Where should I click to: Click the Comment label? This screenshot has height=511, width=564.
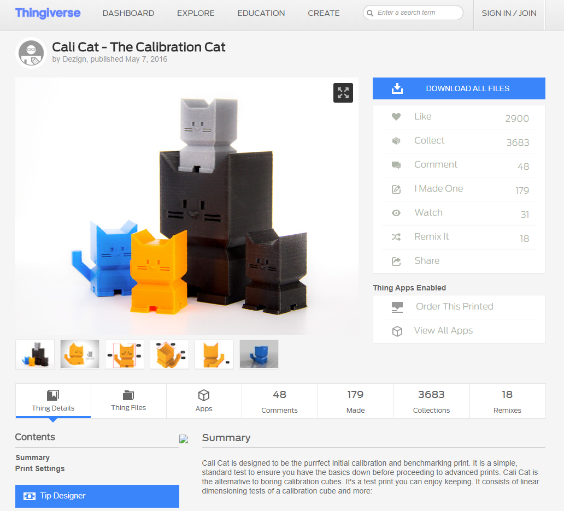coord(436,164)
